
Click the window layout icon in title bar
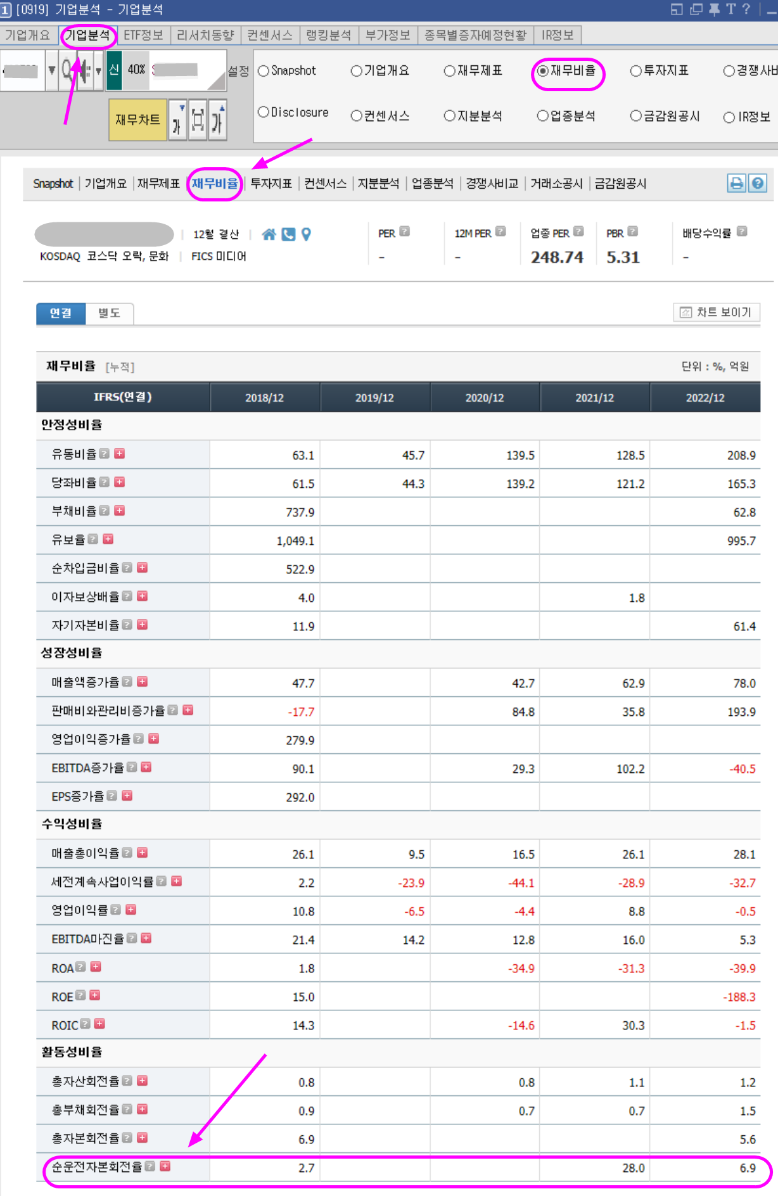[x=677, y=9]
